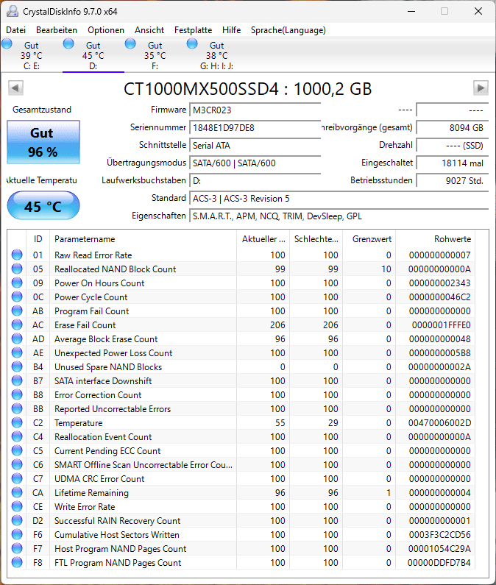
Task: Click status icon of Reallocated NAND Block Count
Action: [17, 269]
